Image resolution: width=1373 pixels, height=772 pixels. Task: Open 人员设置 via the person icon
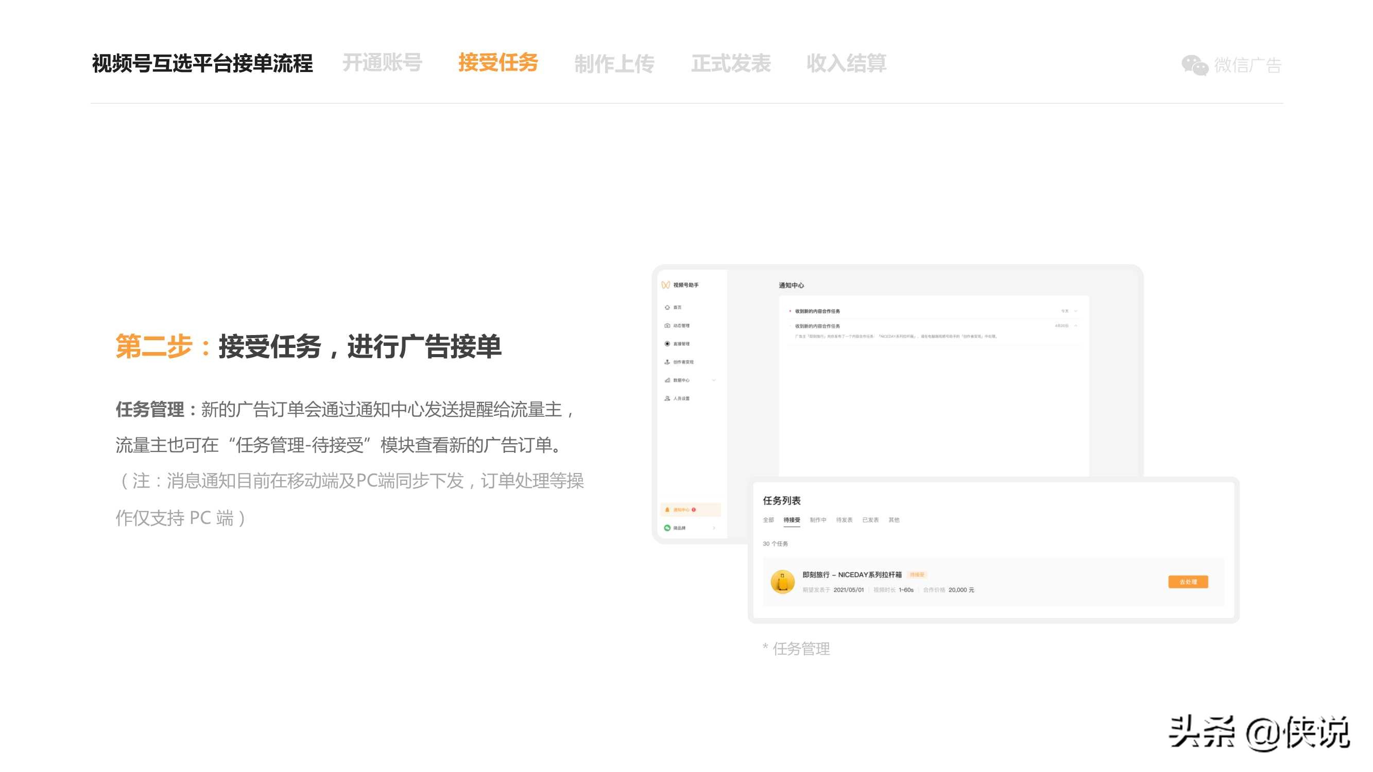[x=667, y=398]
